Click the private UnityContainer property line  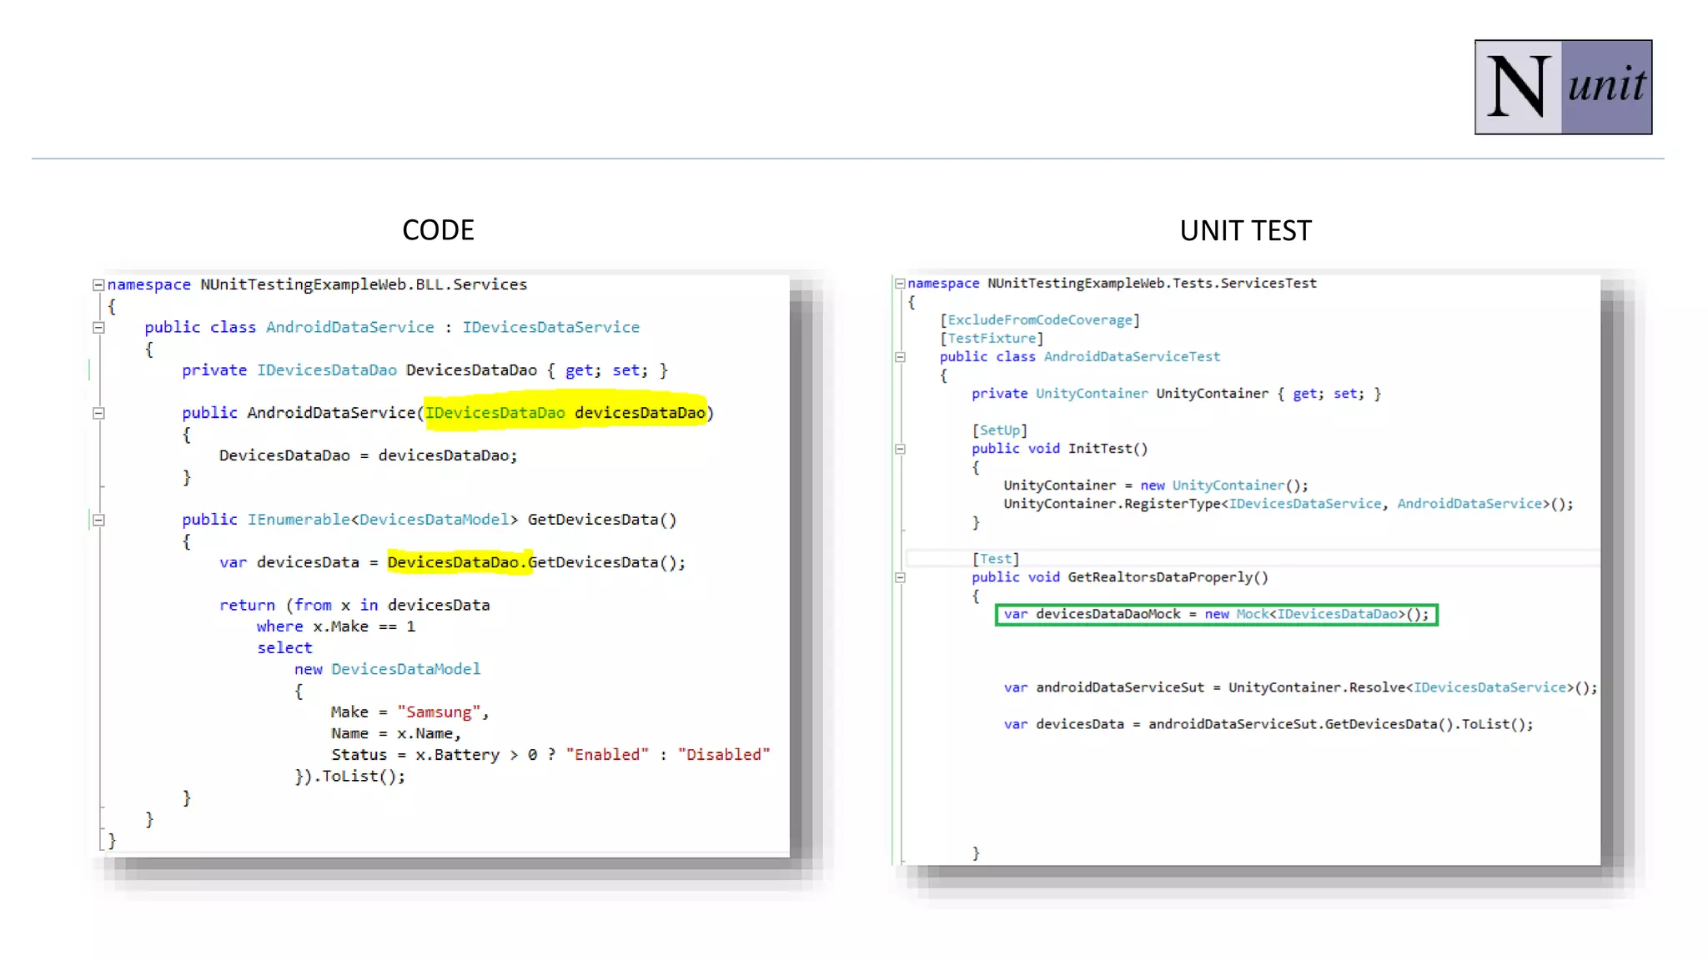click(1177, 394)
